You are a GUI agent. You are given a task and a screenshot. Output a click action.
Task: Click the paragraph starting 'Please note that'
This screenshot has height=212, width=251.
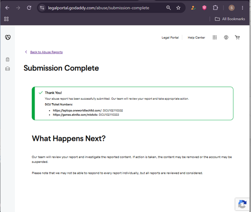(x=117, y=173)
